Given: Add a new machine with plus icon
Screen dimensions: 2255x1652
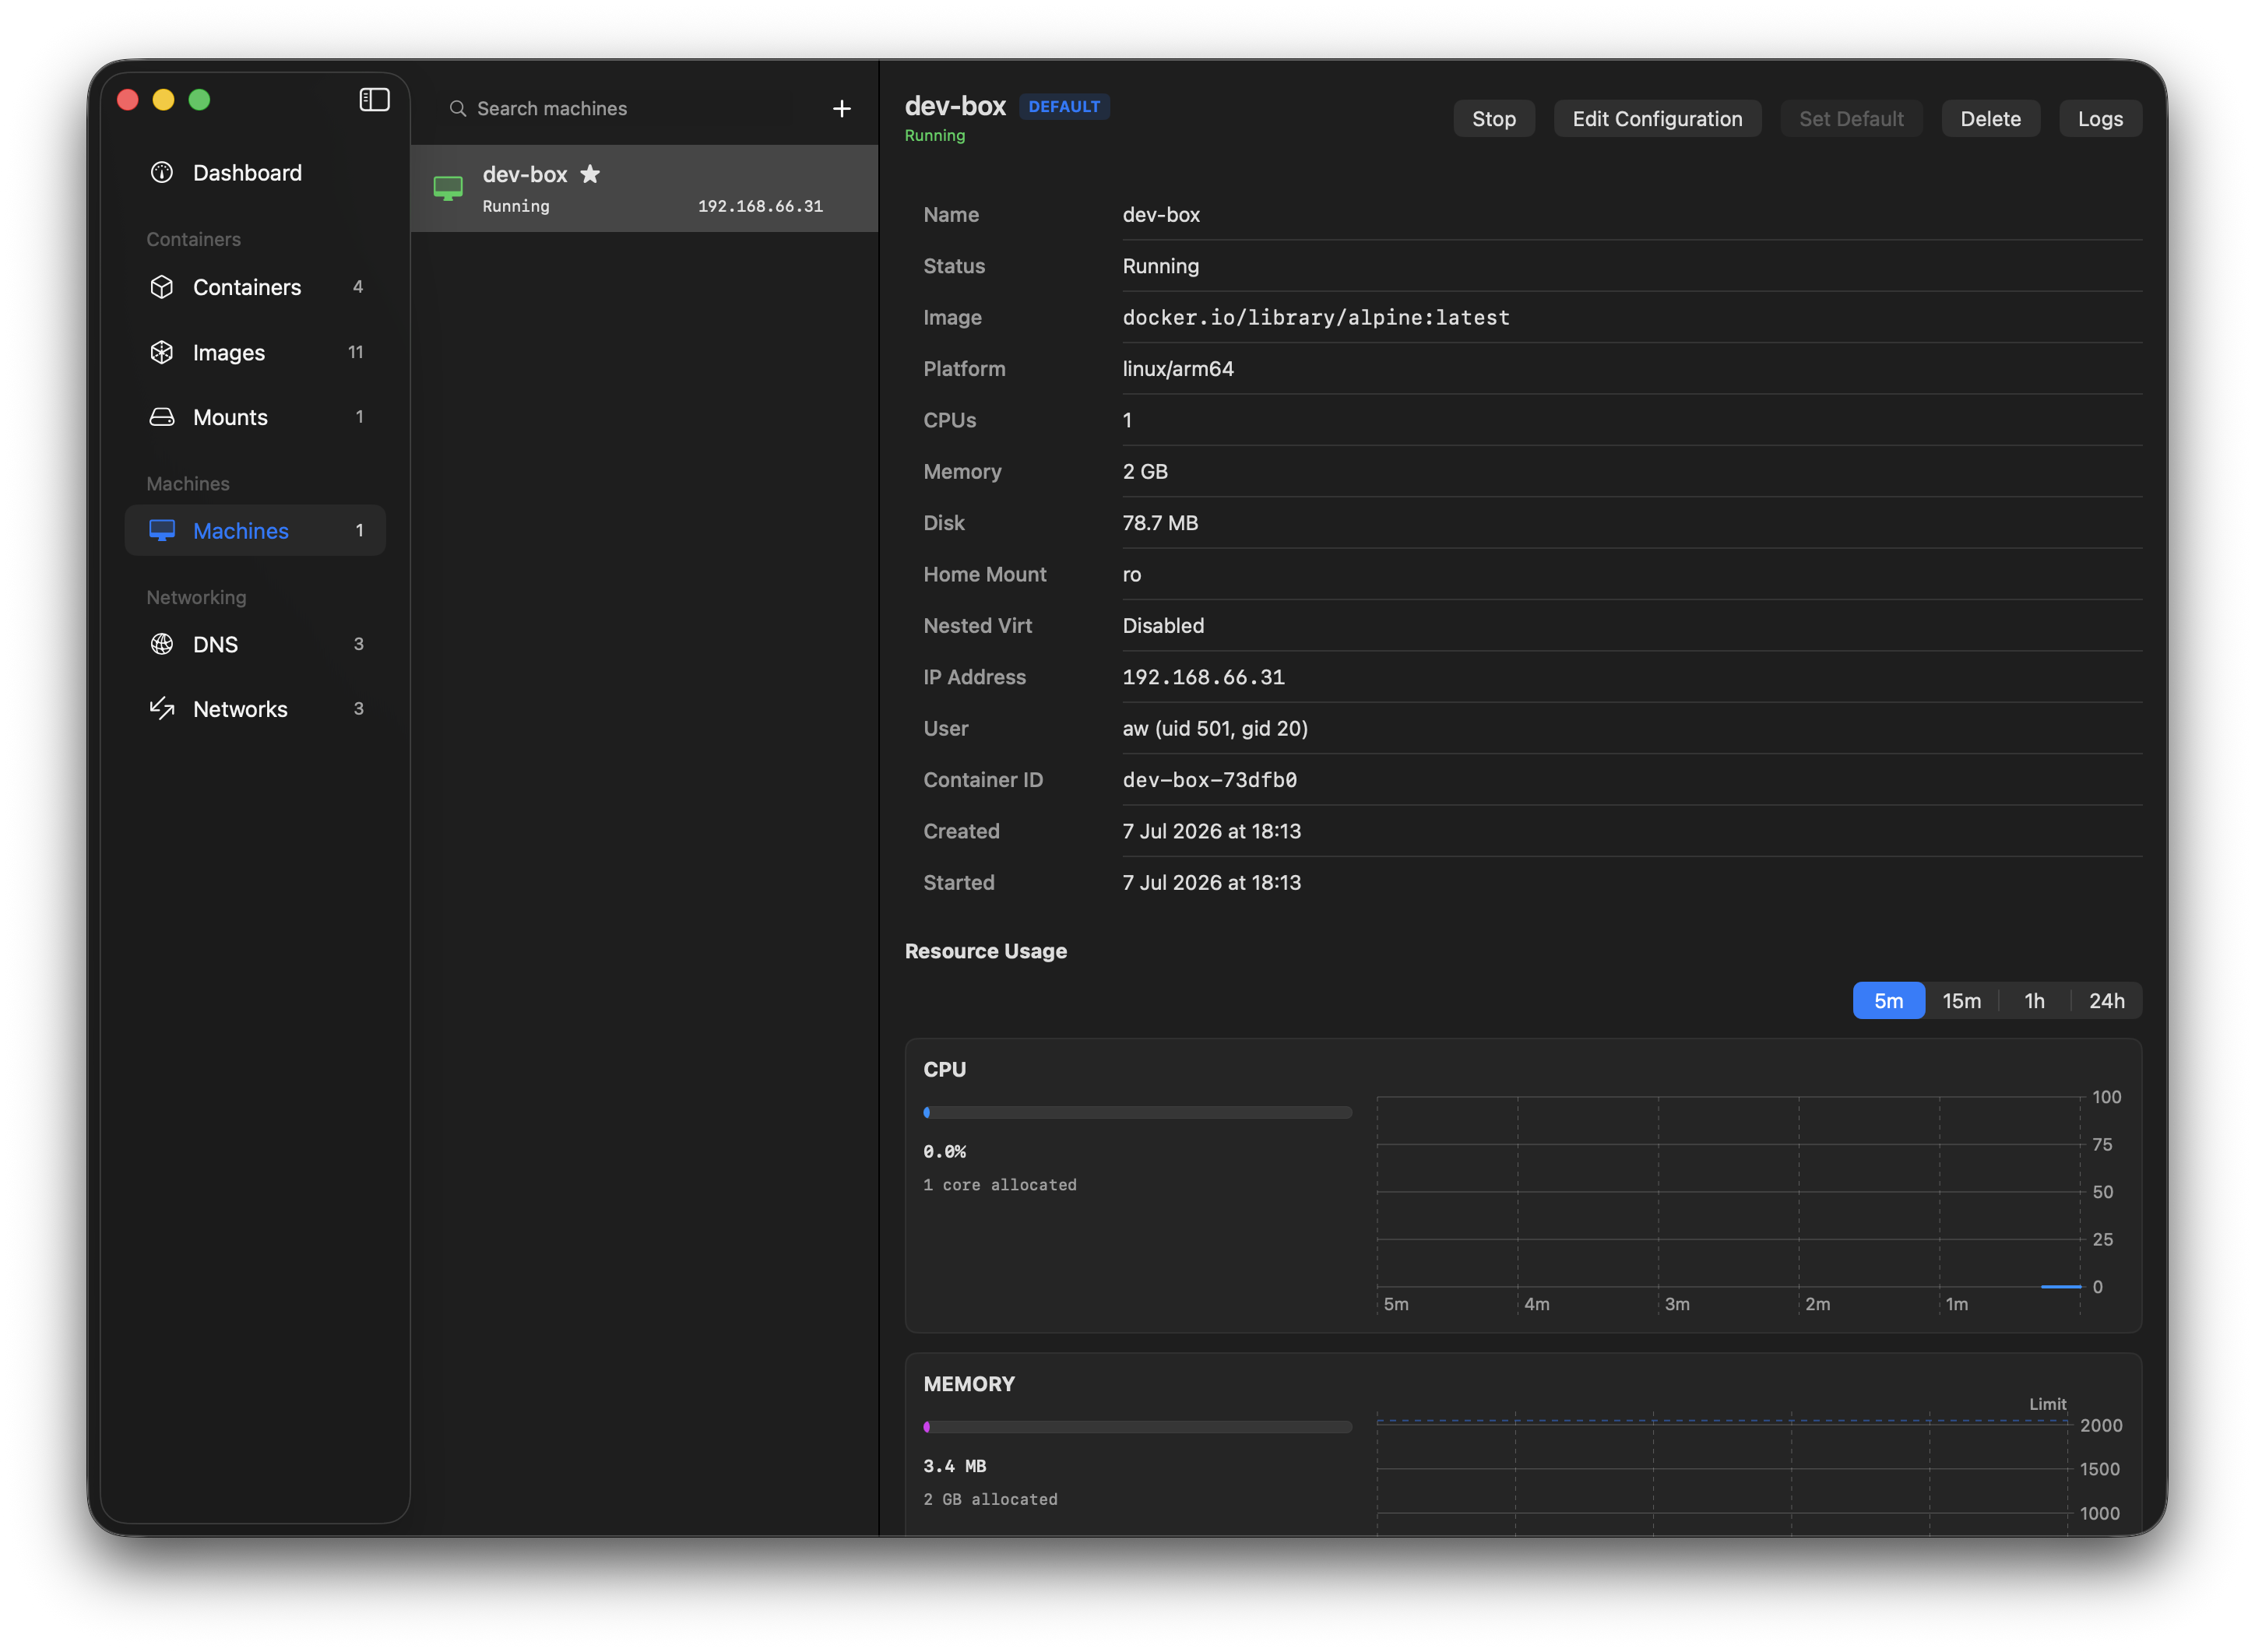Looking at the screenshot, I should click(x=842, y=108).
